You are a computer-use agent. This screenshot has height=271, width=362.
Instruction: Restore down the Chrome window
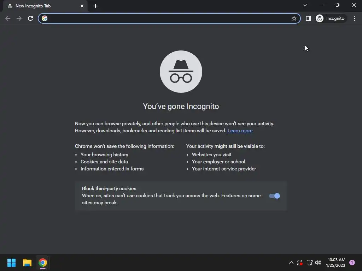click(338, 5)
